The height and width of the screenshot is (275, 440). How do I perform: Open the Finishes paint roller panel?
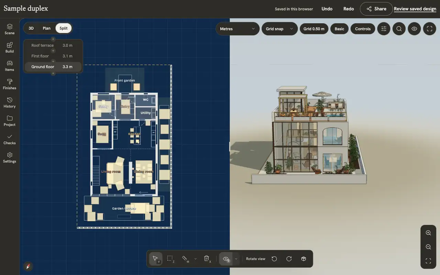pyautogui.click(x=10, y=84)
